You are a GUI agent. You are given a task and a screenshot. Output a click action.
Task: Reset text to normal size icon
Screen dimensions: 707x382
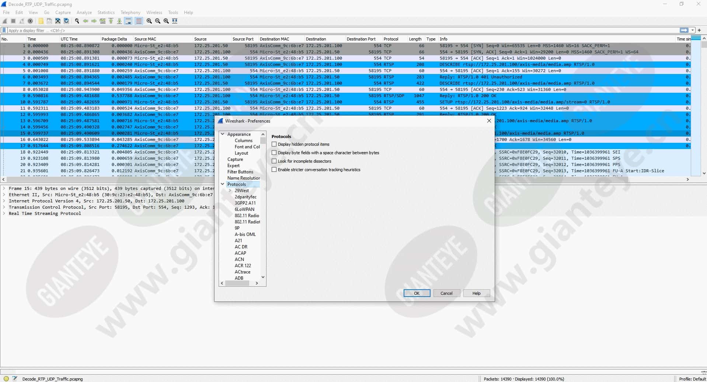[166, 21]
